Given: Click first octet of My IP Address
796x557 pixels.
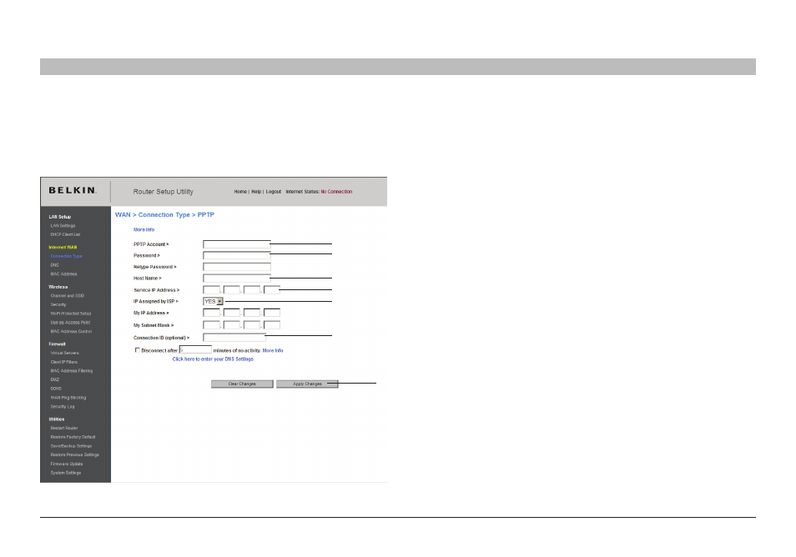Looking at the screenshot, I should (x=211, y=313).
